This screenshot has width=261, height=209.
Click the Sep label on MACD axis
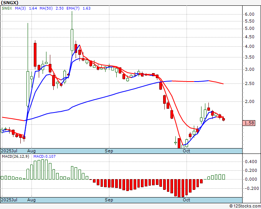109,200
